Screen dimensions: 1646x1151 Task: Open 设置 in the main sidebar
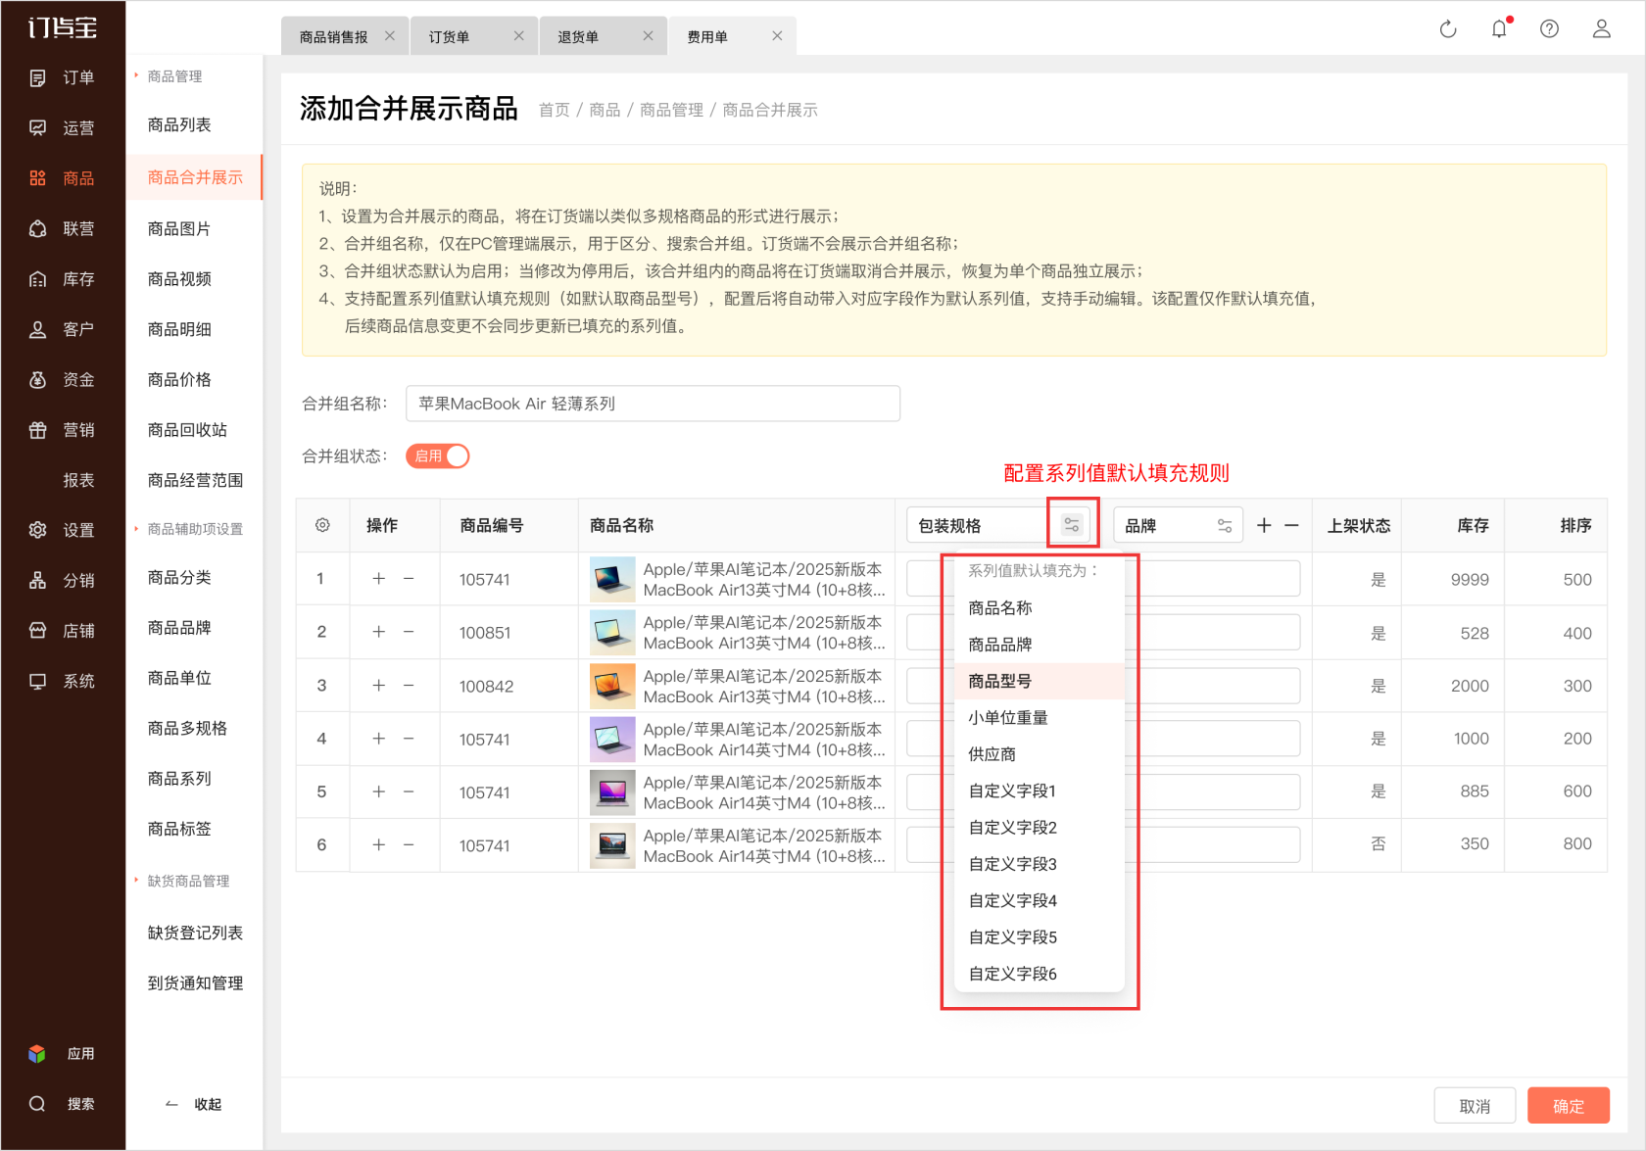(63, 530)
